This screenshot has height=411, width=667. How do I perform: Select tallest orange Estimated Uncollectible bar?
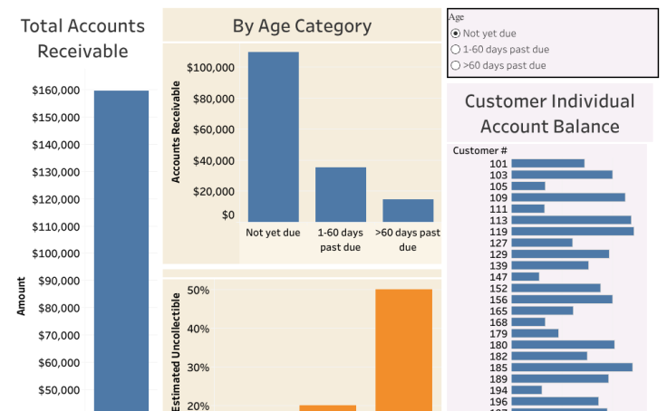[404, 349]
